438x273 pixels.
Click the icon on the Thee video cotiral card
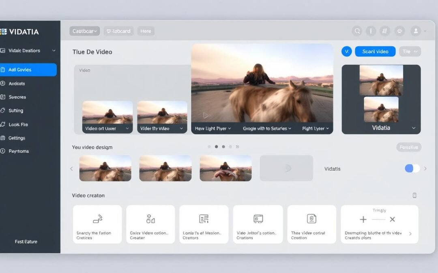click(311, 219)
